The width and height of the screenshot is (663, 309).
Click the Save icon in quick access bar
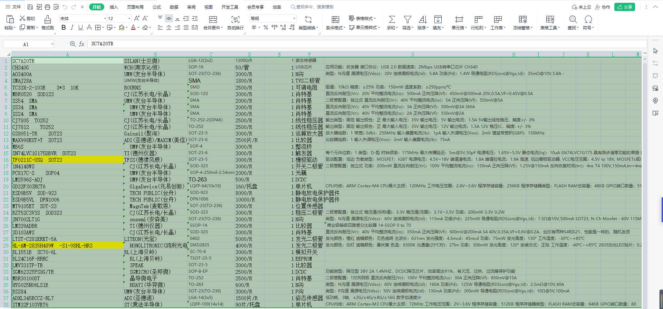(30, 7)
